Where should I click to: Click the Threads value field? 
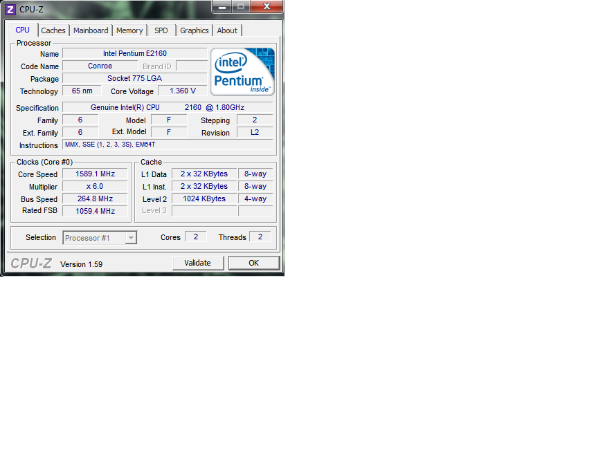[260, 237]
